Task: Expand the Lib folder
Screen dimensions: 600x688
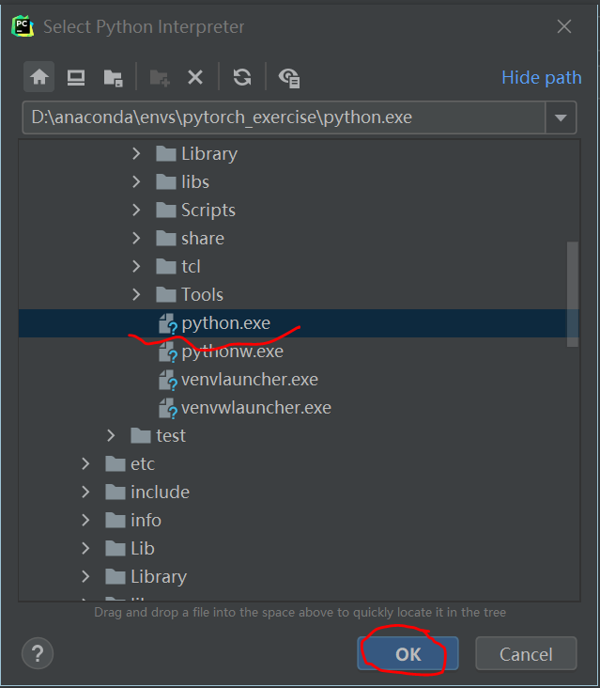Action: point(85,549)
